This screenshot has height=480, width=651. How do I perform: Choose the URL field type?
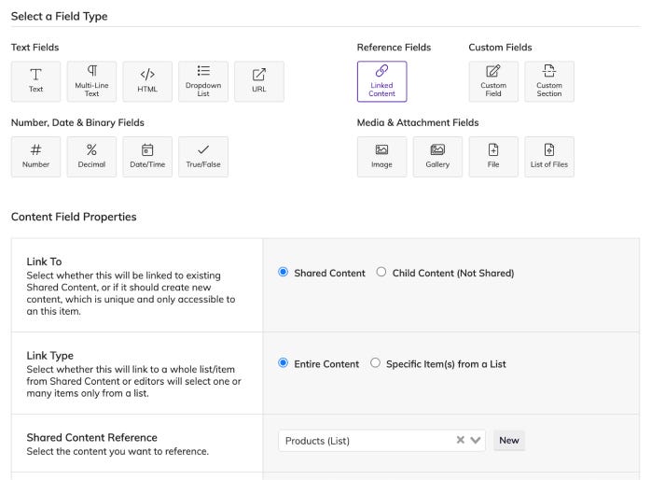[x=259, y=81]
